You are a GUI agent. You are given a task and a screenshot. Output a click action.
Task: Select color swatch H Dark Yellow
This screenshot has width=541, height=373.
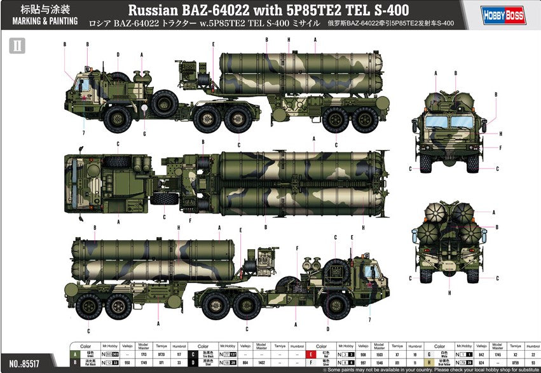(429, 363)
